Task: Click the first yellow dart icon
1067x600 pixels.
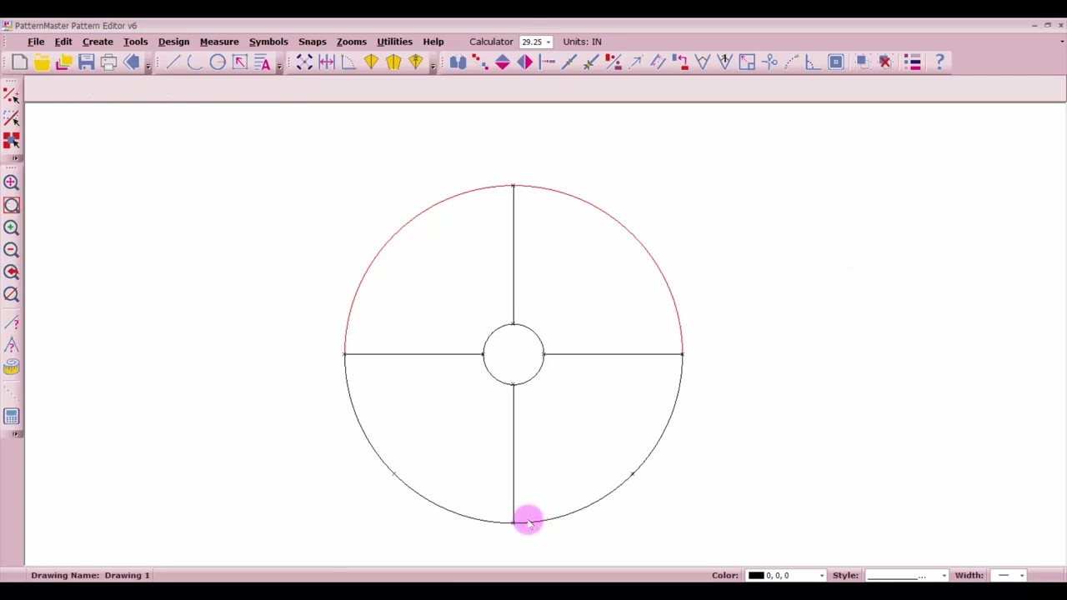Action: (371, 62)
